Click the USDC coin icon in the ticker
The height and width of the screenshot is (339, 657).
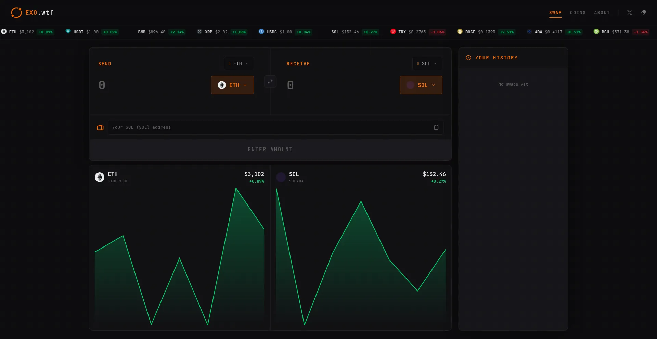coord(261,32)
